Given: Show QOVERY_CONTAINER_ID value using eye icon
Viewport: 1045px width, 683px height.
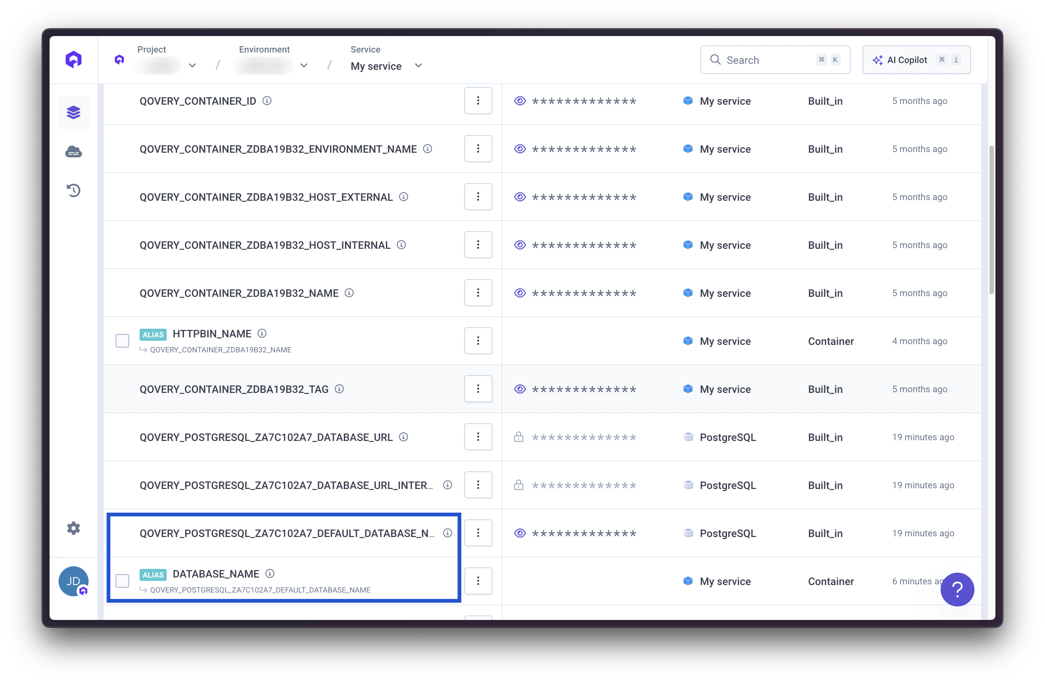Looking at the screenshot, I should tap(520, 101).
